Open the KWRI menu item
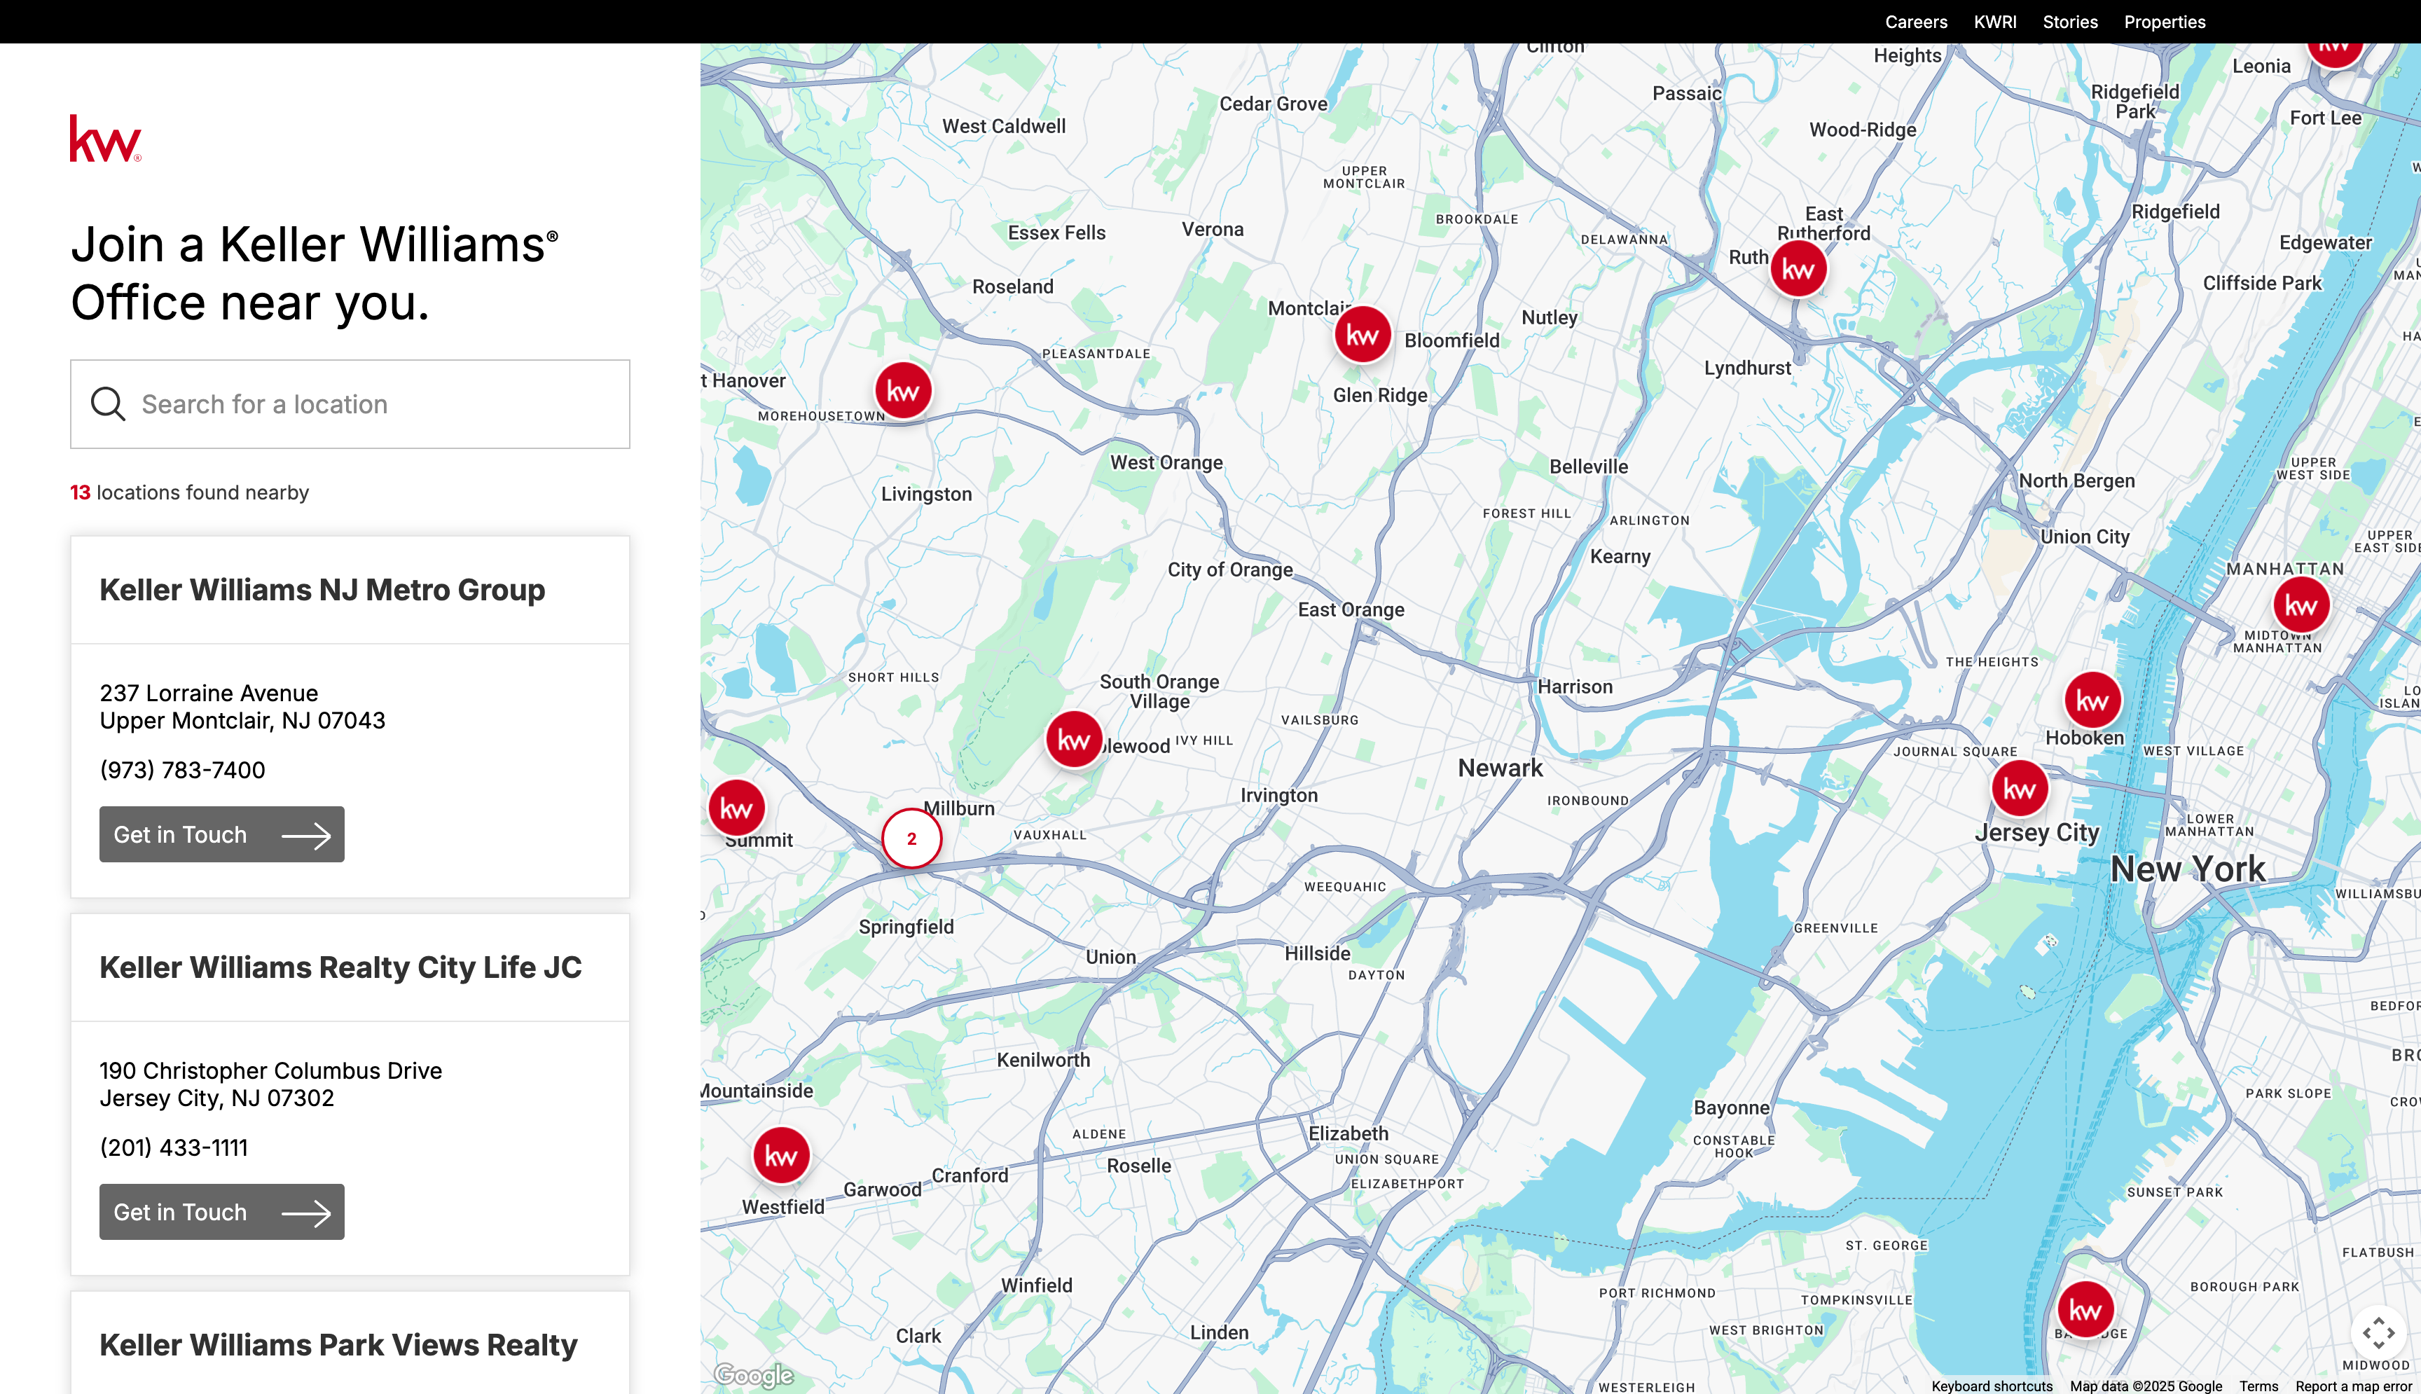The height and width of the screenshot is (1394, 2421). coord(1995,22)
